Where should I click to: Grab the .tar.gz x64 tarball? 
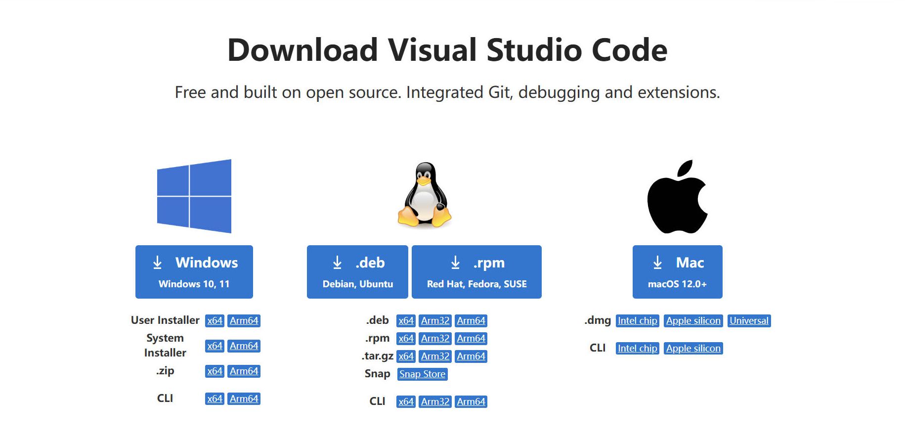tap(406, 356)
